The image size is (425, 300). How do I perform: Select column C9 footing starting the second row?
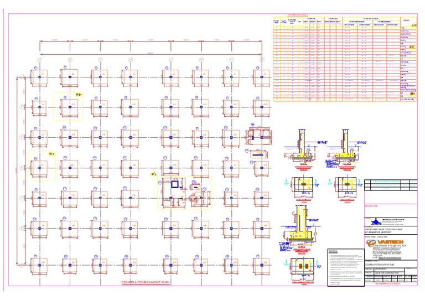click(x=40, y=107)
